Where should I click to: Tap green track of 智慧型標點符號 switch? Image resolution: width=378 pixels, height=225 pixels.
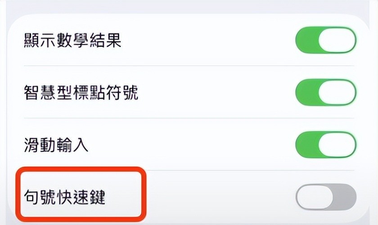click(x=305, y=93)
